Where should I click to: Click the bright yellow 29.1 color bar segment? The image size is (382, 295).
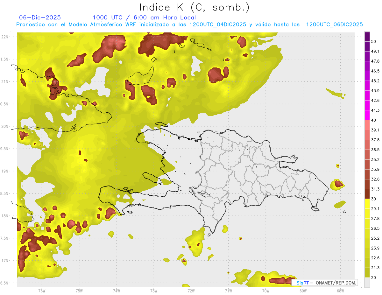pos(367,204)
